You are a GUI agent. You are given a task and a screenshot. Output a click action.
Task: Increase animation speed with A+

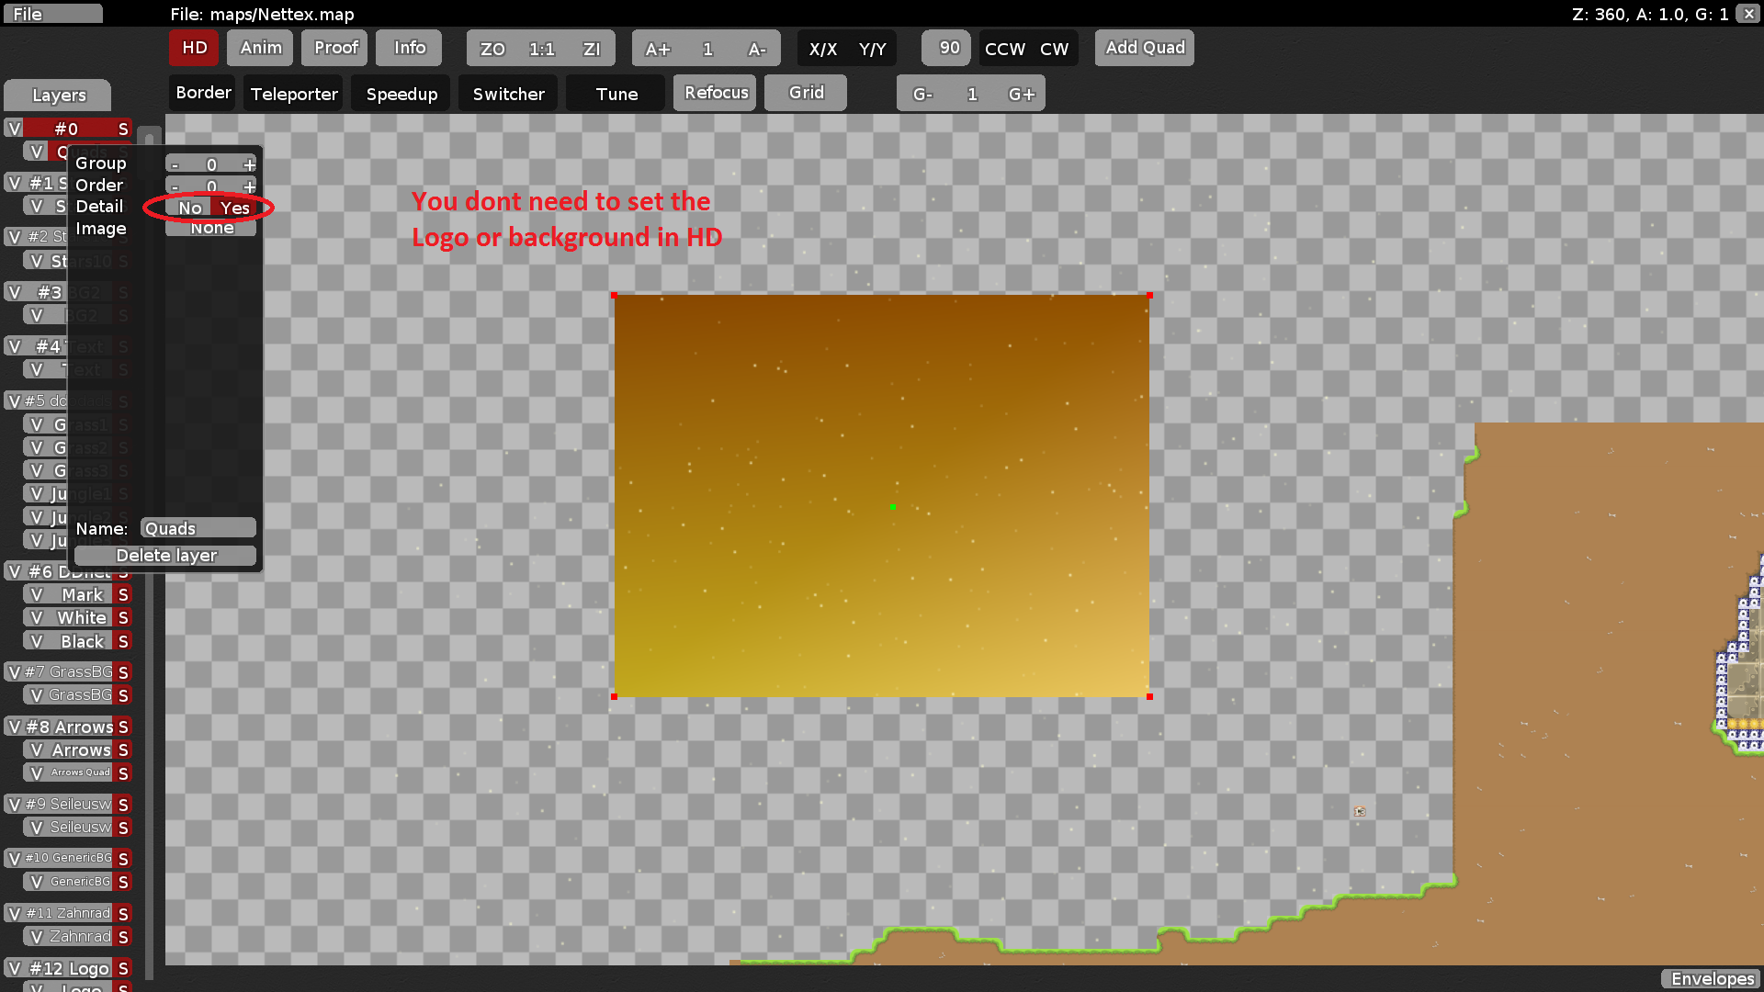(658, 49)
